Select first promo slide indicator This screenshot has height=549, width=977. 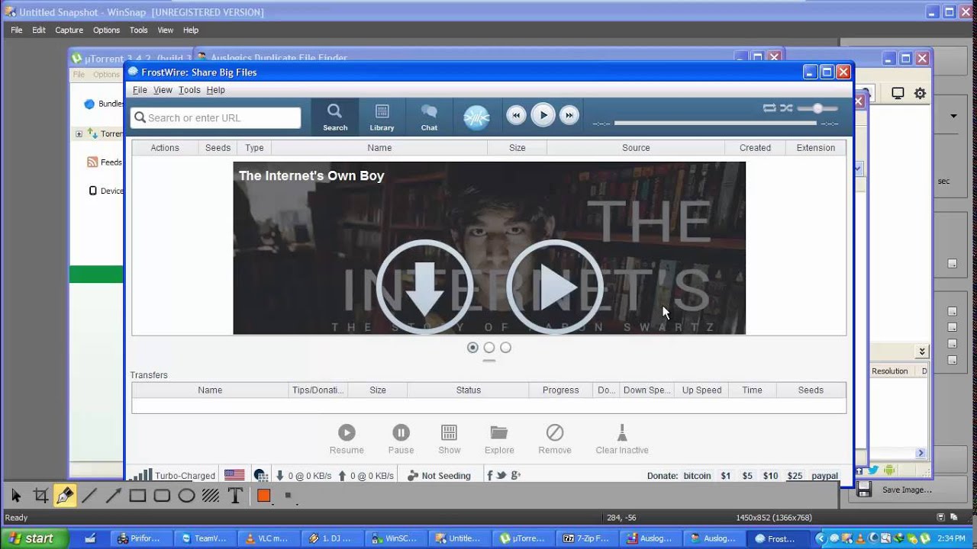pyautogui.click(x=472, y=348)
